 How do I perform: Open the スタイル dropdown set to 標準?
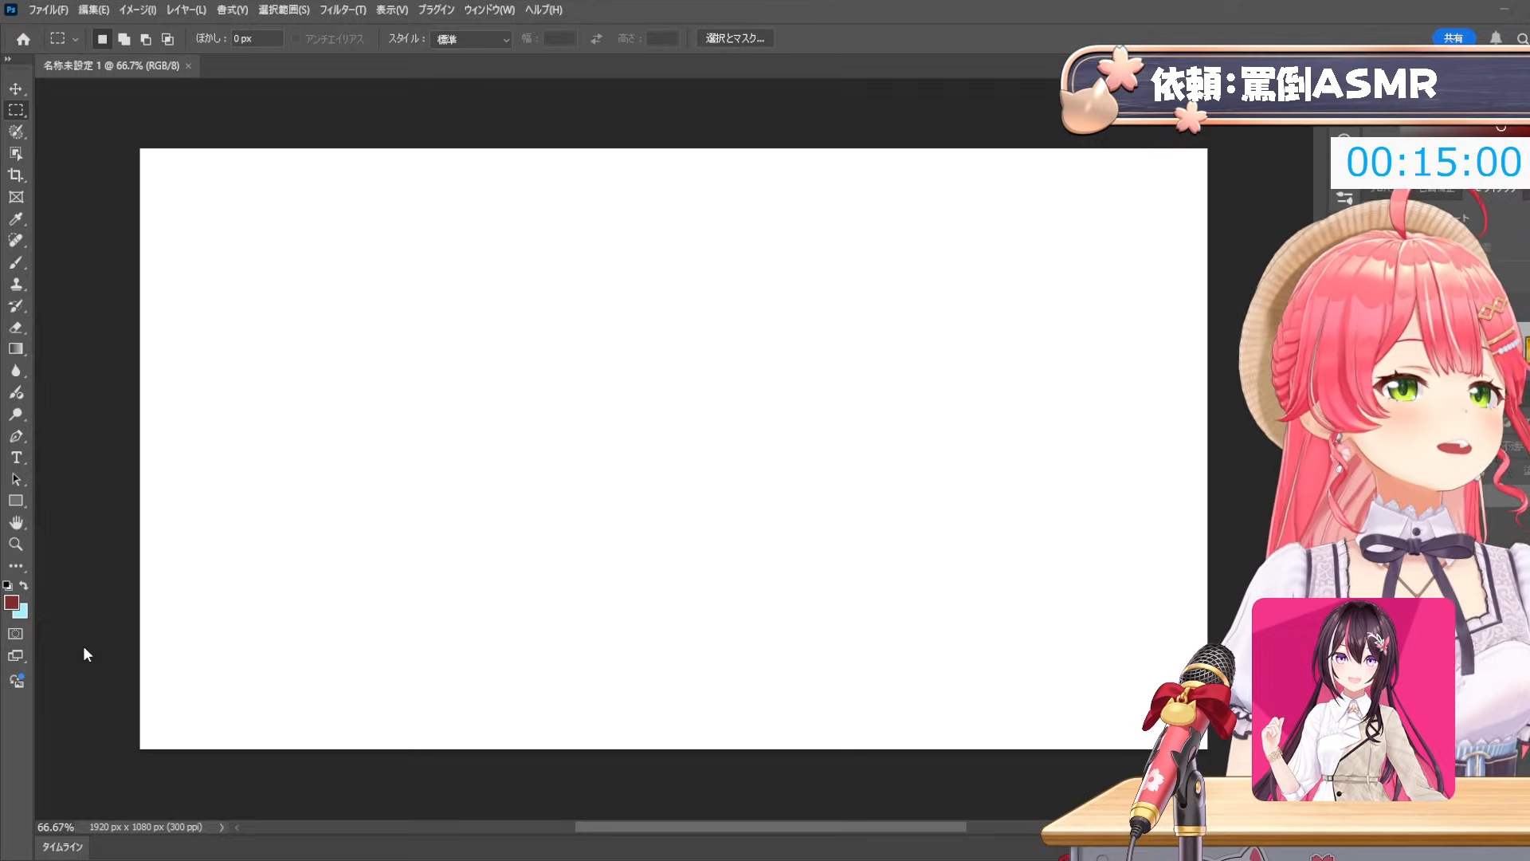(472, 39)
